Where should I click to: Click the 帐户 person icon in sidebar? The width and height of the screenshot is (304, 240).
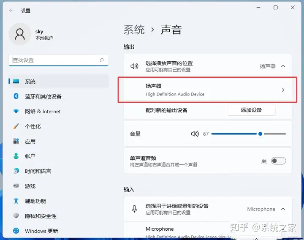16,156
